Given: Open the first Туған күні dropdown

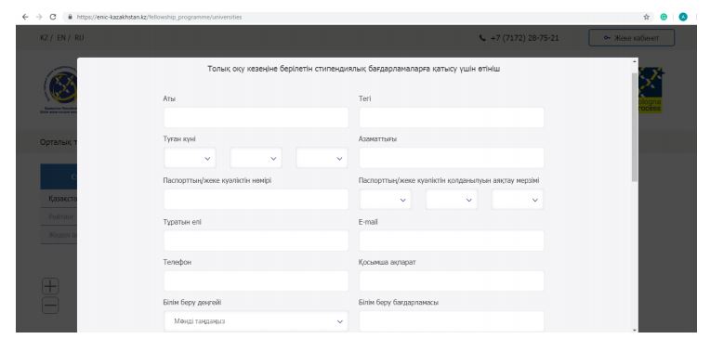Looking at the screenshot, I should click(x=190, y=158).
